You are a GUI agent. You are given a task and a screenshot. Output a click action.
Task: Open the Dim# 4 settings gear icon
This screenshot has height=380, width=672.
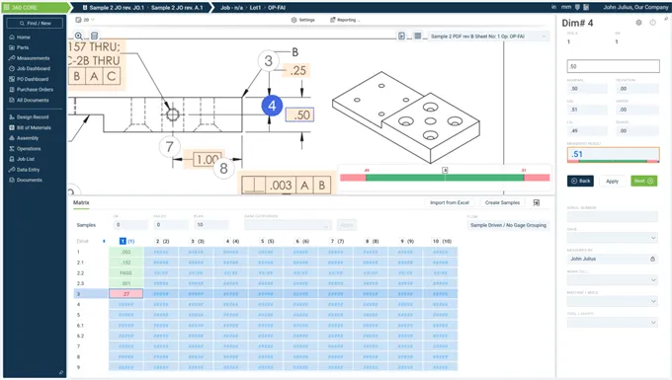click(638, 23)
